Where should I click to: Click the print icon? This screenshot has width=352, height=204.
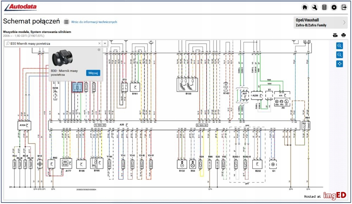[x=344, y=35]
